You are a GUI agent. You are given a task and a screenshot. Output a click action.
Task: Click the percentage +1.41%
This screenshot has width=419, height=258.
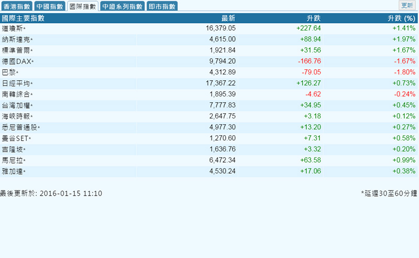pos(404,28)
